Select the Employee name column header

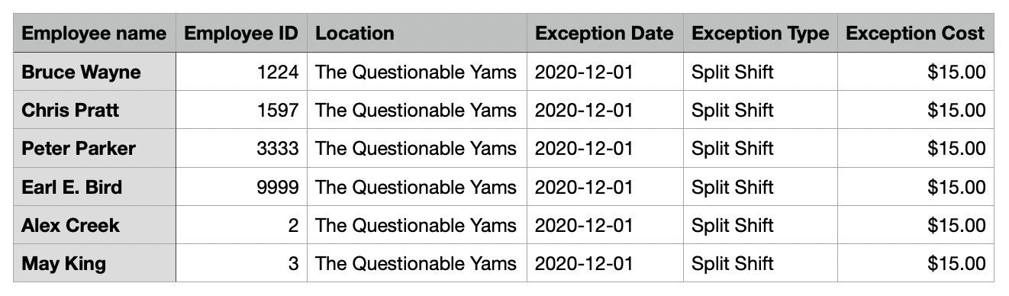pyautogui.click(x=95, y=34)
